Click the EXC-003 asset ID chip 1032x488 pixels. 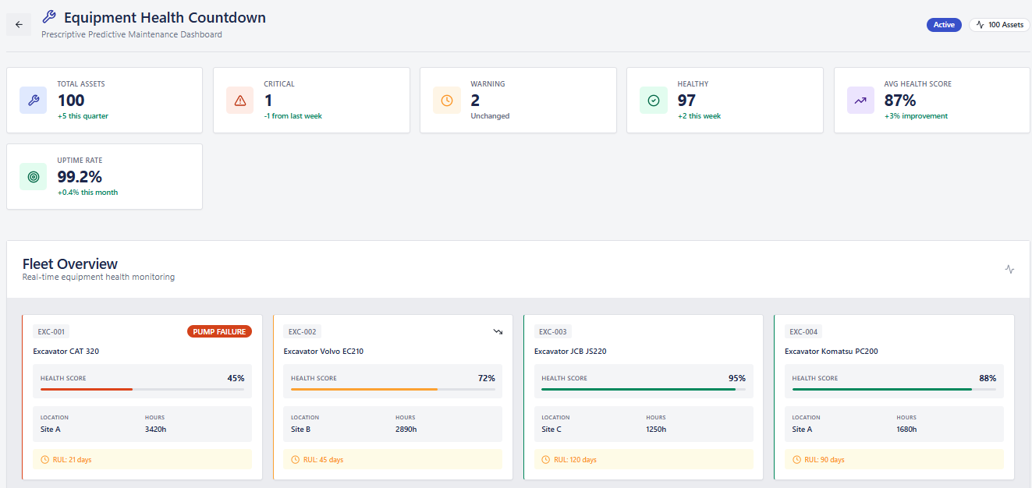pyautogui.click(x=553, y=331)
